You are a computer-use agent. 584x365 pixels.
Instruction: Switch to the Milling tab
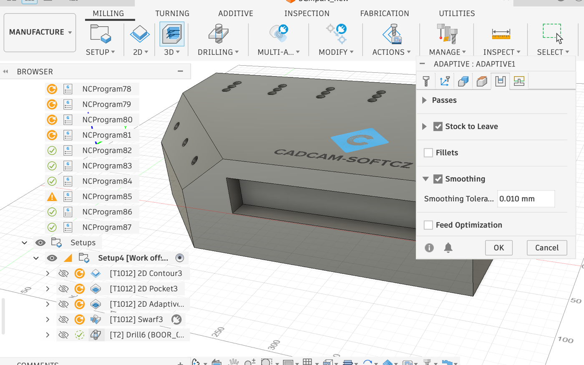click(108, 13)
